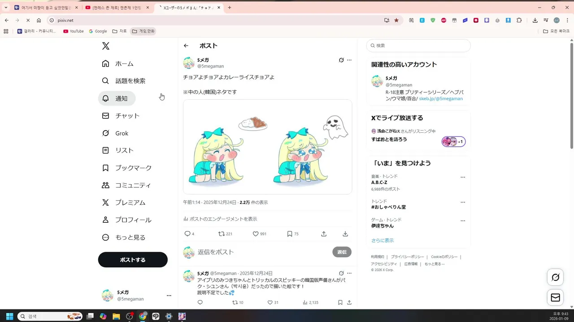Screen dimensions: 574x322
Task: Open すぱおとを語ろう live space
Action: pyautogui.click(x=389, y=140)
